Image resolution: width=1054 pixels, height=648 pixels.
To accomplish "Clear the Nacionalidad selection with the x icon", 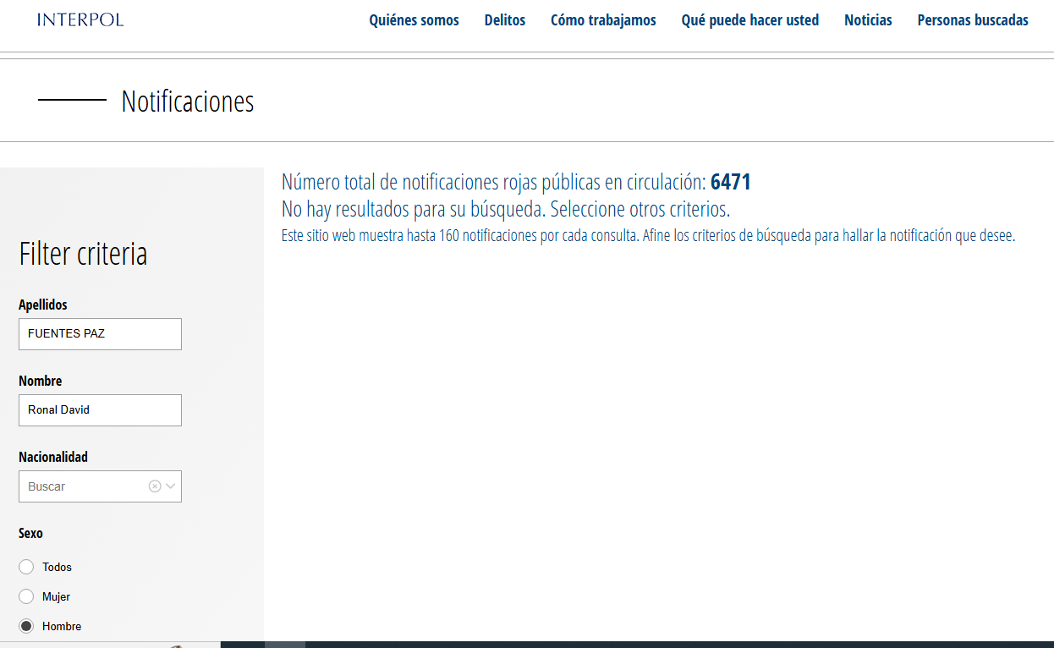I will click(x=154, y=486).
